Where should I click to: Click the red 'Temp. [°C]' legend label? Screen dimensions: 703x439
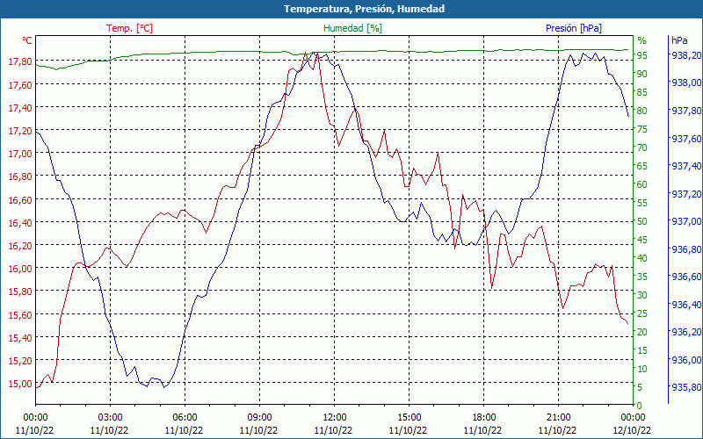(129, 28)
